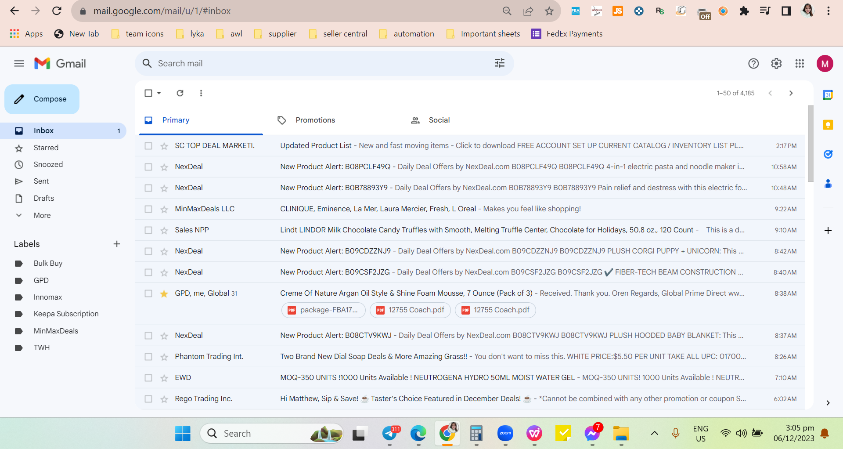Open Messenger from the taskbar
843x449 pixels.
click(x=592, y=434)
